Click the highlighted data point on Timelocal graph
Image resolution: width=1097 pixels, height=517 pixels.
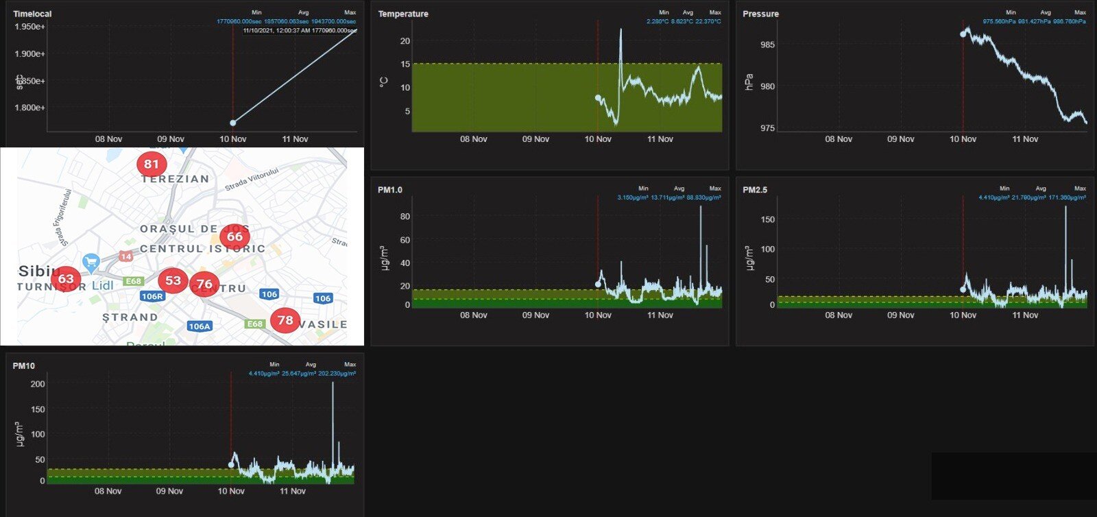[233, 123]
